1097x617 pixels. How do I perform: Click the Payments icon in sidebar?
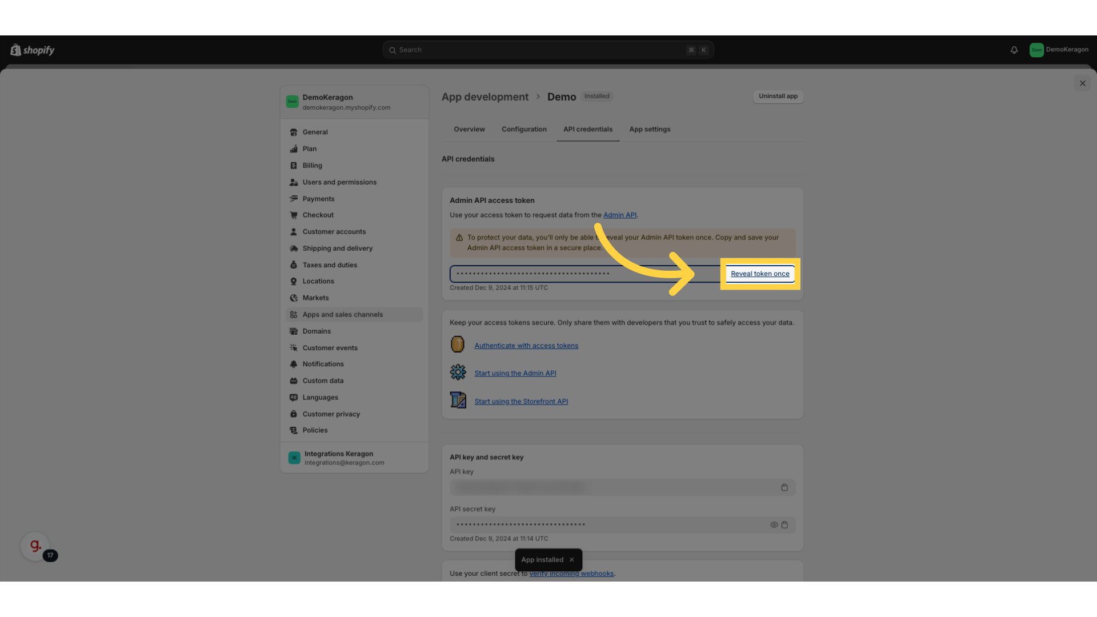tap(294, 199)
